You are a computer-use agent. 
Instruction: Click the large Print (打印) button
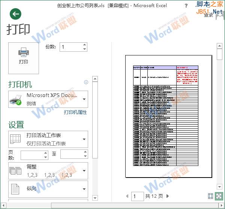click(x=24, y=58)
